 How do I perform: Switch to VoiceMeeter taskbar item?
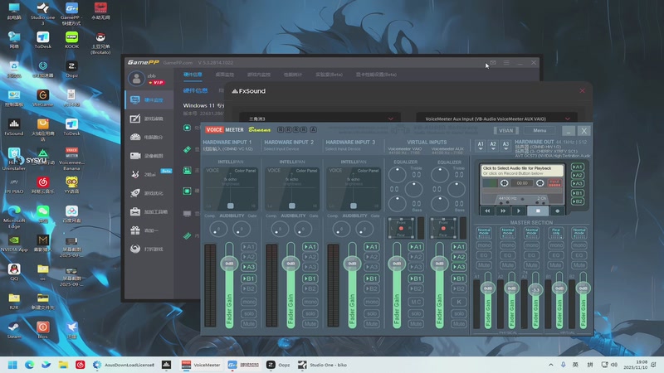201,365
